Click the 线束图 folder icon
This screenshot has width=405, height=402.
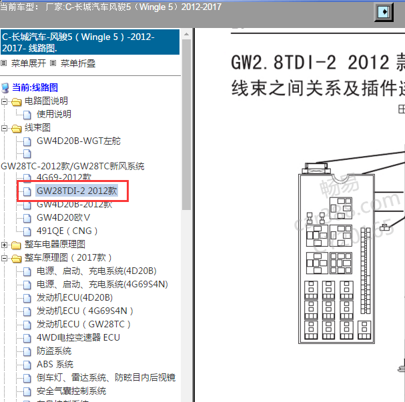[16, 128]
